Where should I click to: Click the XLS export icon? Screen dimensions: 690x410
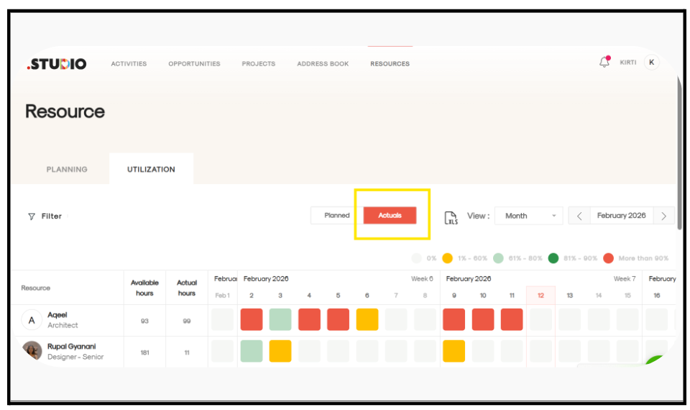pyautogui.click(x=451, y=217)
